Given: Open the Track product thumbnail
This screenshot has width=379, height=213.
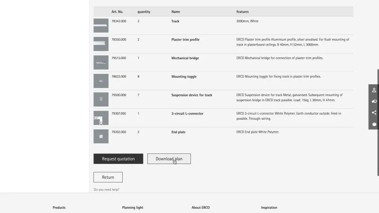Looking at the screenshot, I should (101, 26).
